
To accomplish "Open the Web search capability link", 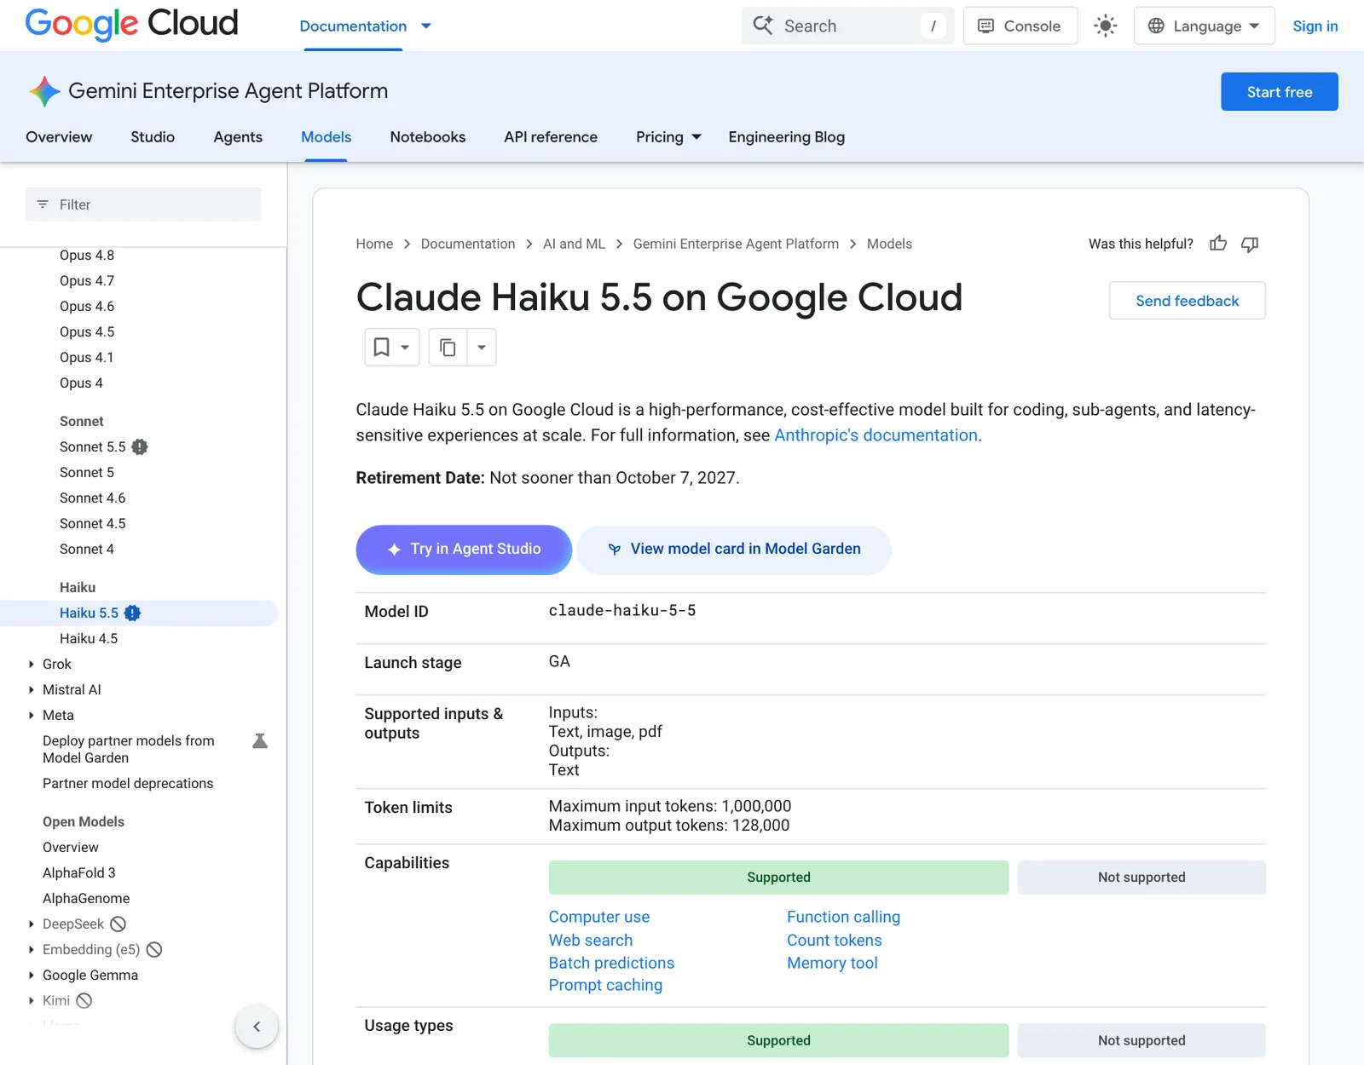I will coord(591,940).
